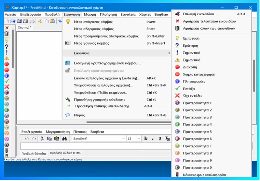Open the Επεξεργασία menu in main menu bar
Screen dimensions: 260x181
(31, 14)
